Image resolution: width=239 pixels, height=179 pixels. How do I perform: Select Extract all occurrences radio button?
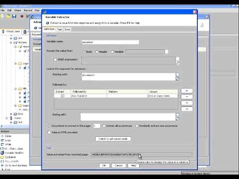click(x=104, y=126)
